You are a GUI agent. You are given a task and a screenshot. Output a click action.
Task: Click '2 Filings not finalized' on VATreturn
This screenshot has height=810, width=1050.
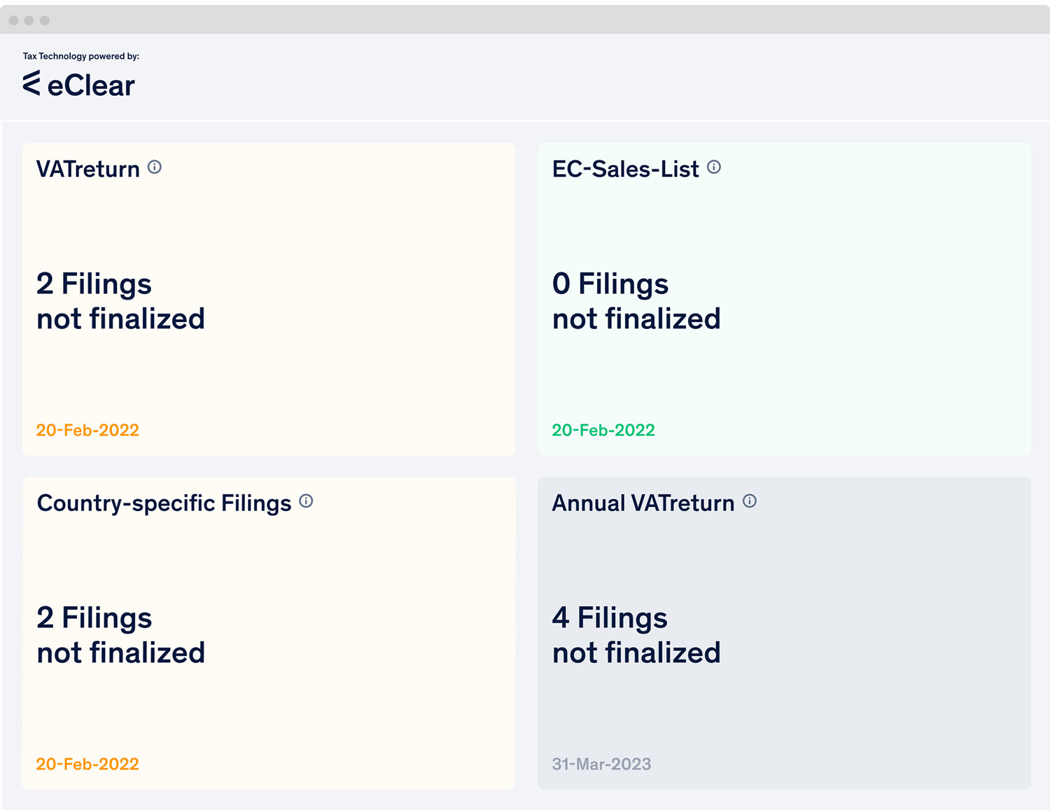tap(120, 301)
